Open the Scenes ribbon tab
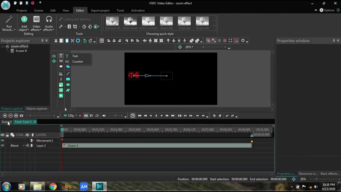Viewport: 341px width, 192px height. coord(39,10)
